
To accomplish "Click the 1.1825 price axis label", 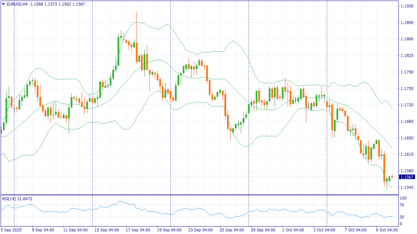I will [407, 56].
